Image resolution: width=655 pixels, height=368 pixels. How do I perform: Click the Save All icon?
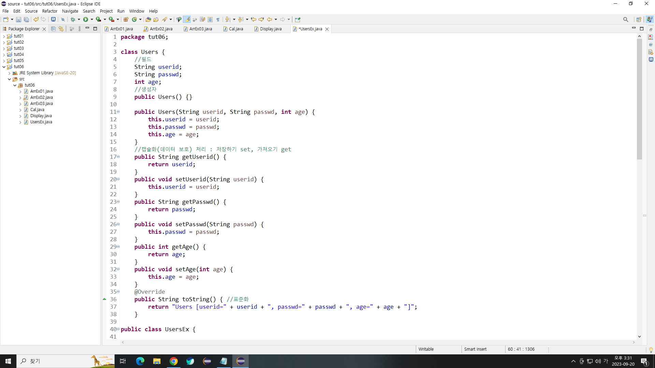coord(26,19)
